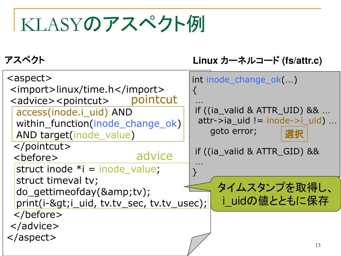Click the 'goto error;' line
The width and height of the screenshot is (341, 256).
coord(233,131)
